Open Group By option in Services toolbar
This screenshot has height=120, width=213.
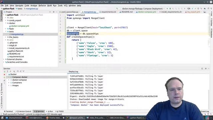click(x=14, y=71)
